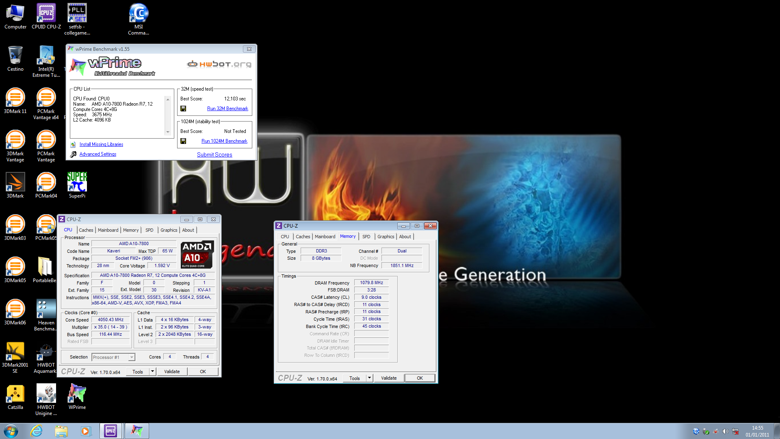Open the CPUID CPU-Z desktop shortcut
This screenshot has height=439, width=780.
click(x=46, y=16)
